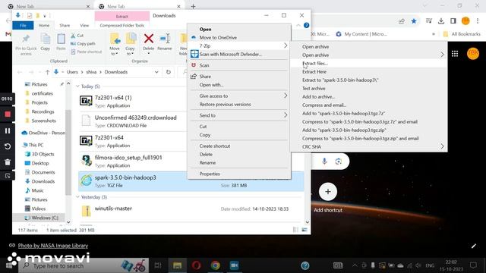The width and height of the screenshot is (486, 273).
Task: Click Photo by NASA Image Library link
Action: (53, 246)
